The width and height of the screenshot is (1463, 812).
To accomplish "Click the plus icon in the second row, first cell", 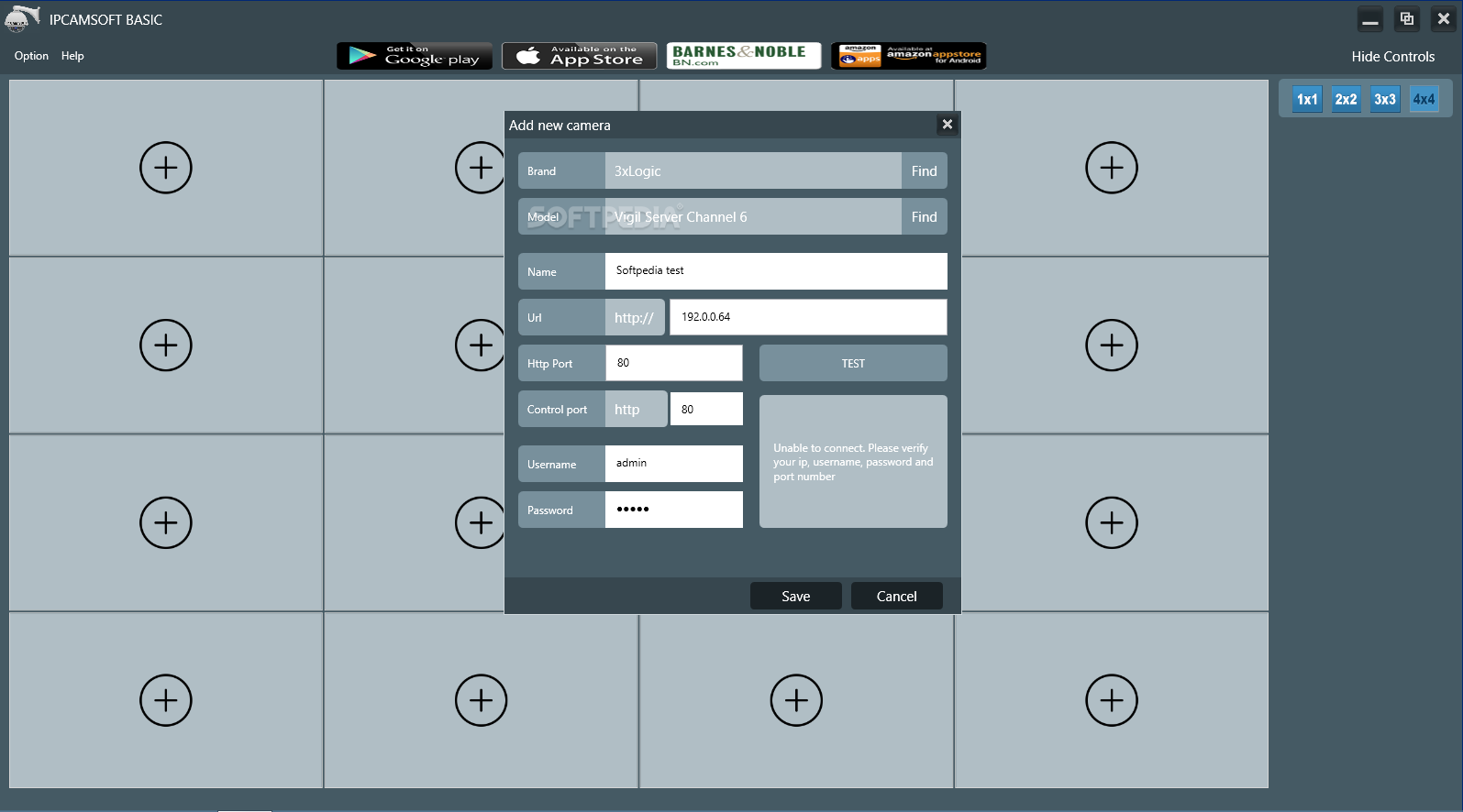I will click(x=166, y=346).
